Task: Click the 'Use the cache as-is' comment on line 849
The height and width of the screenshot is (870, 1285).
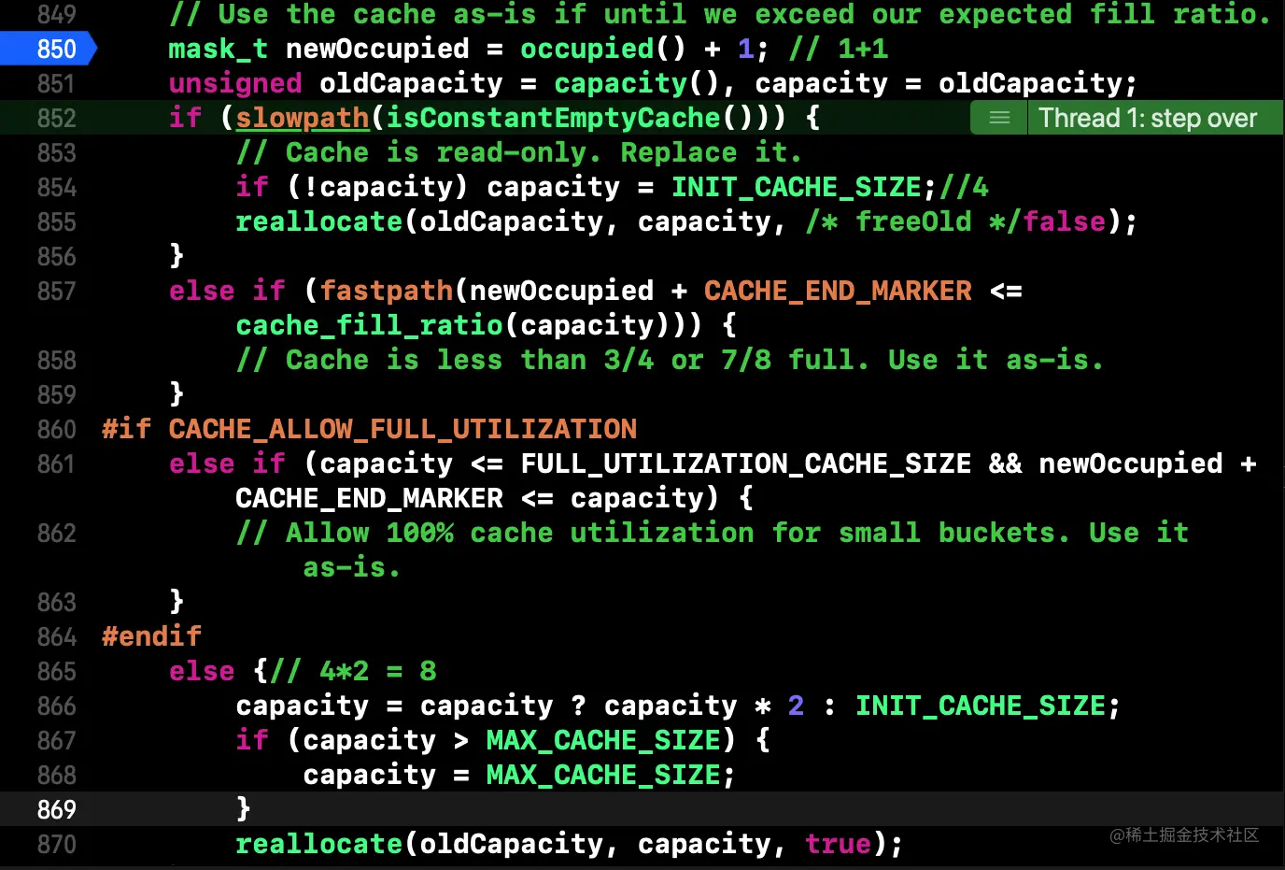Action: 720,14
